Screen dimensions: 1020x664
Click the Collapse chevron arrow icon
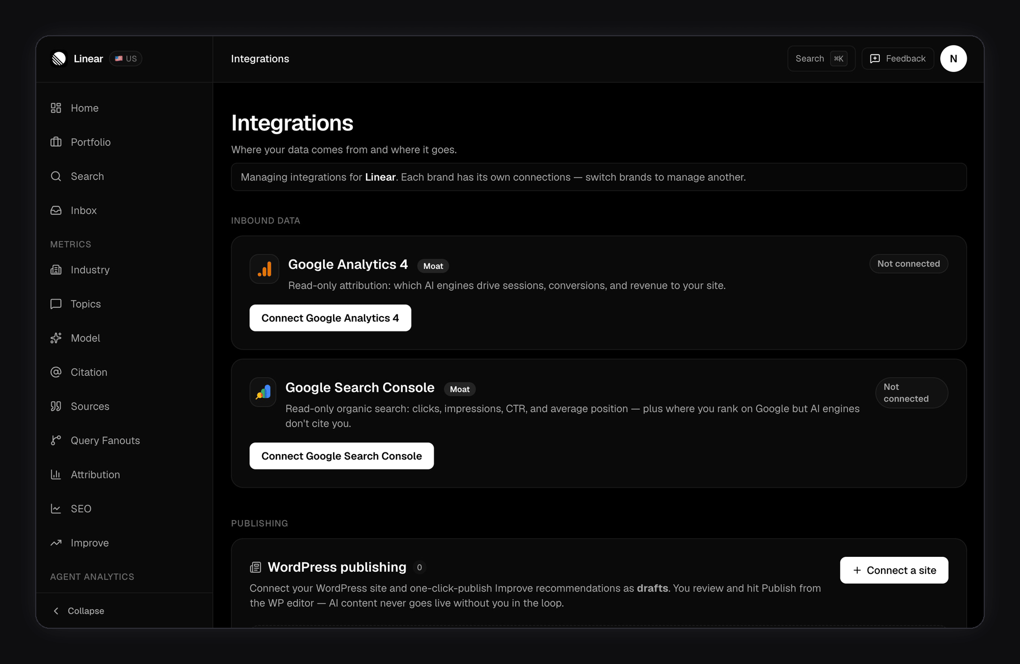56,611
